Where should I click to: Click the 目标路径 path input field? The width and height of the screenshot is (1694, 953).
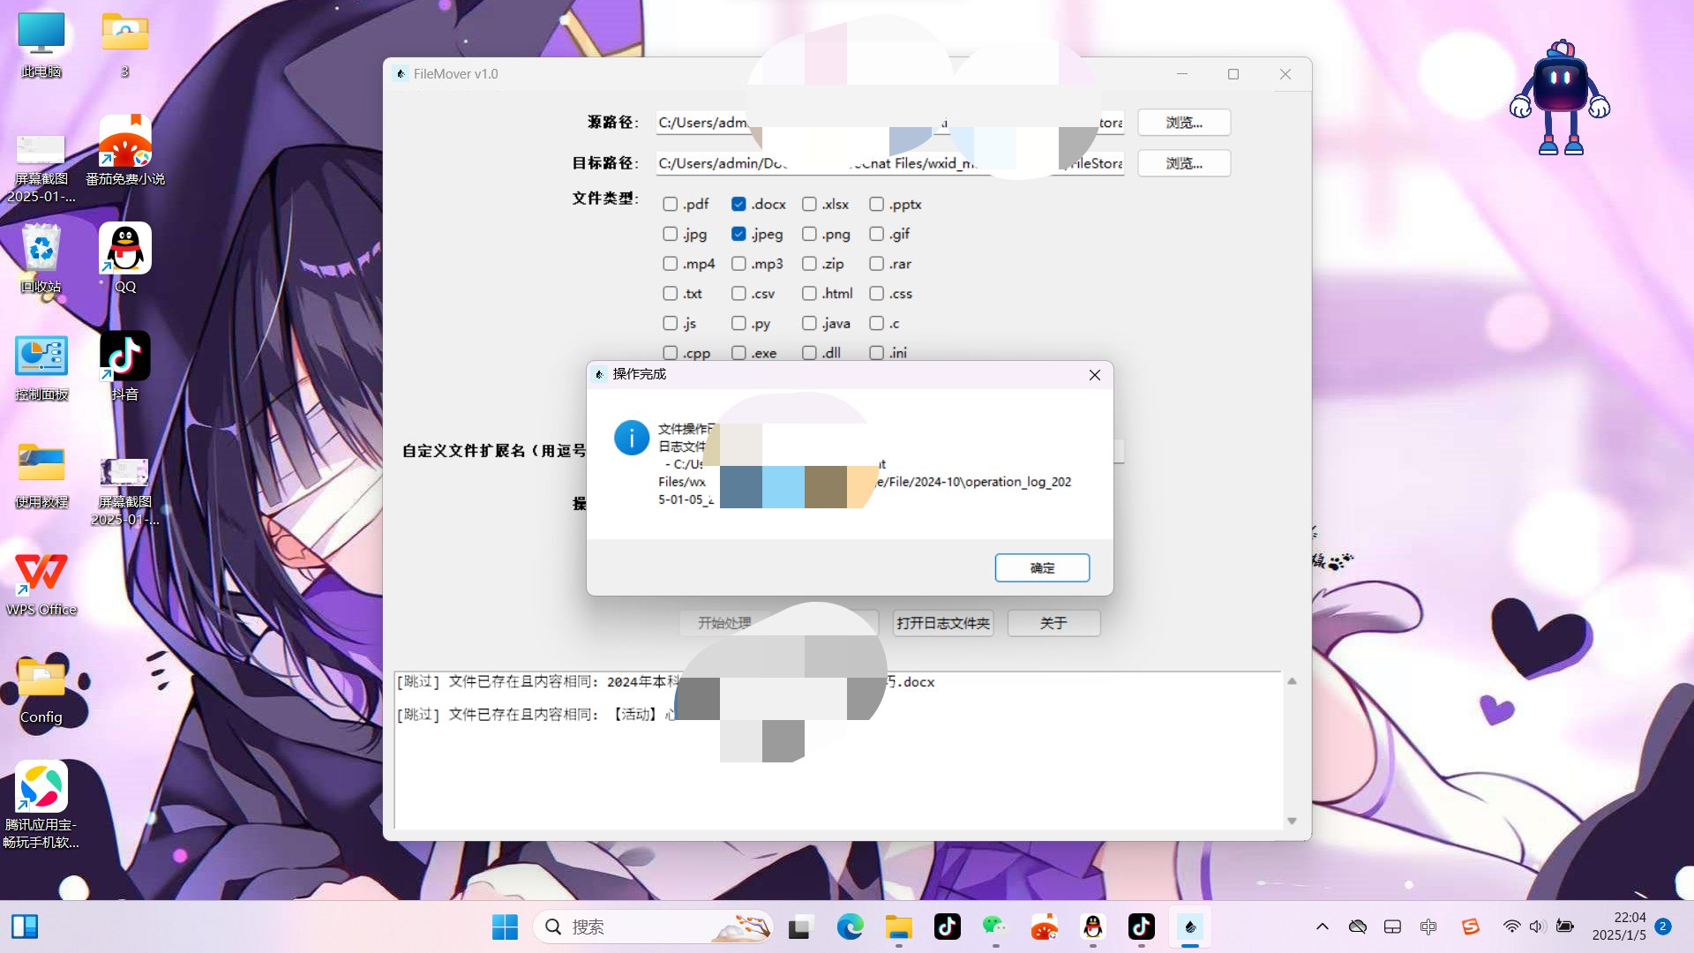tap(889, 163)
